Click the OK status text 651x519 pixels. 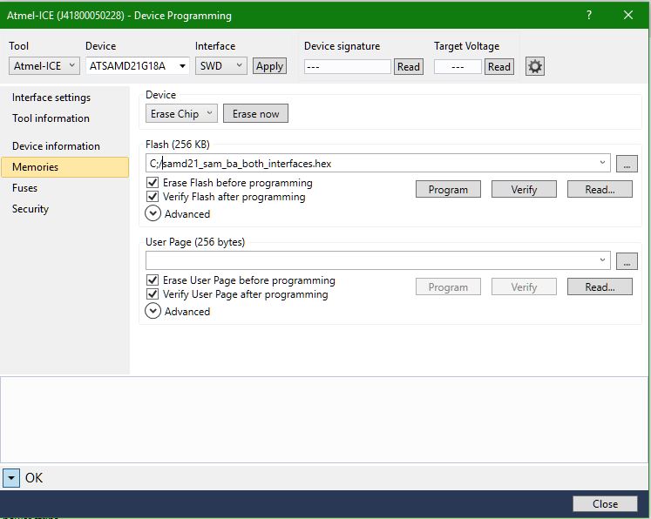pos(34,478)
